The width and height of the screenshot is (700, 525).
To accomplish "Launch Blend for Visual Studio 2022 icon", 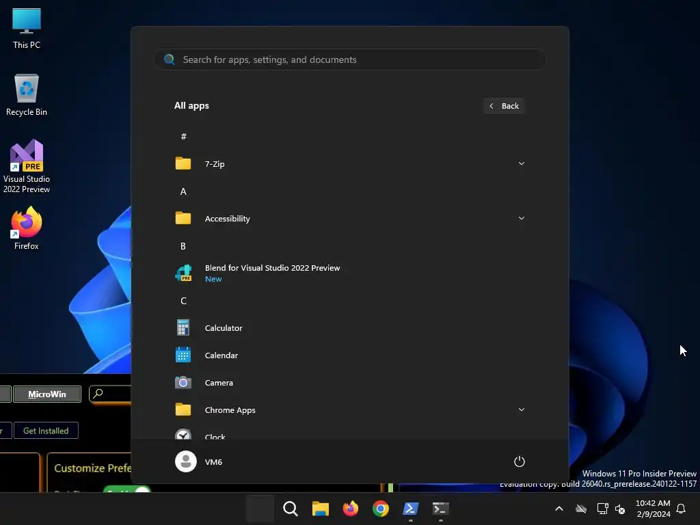I will [183, 273].
